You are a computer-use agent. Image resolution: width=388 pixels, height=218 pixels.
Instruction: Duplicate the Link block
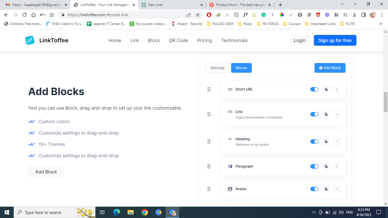[x=326, y=114]
